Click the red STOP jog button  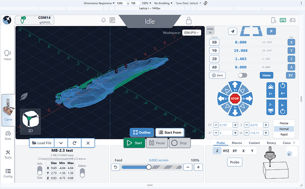[x=234, y=98]
